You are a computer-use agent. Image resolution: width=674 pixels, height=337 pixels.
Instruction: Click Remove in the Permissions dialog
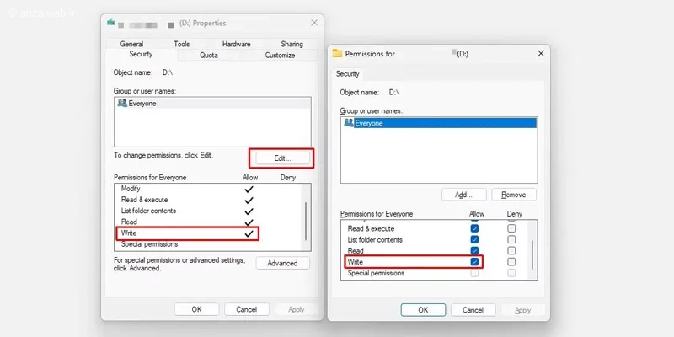pyautogui.click(x=514, y=195)
